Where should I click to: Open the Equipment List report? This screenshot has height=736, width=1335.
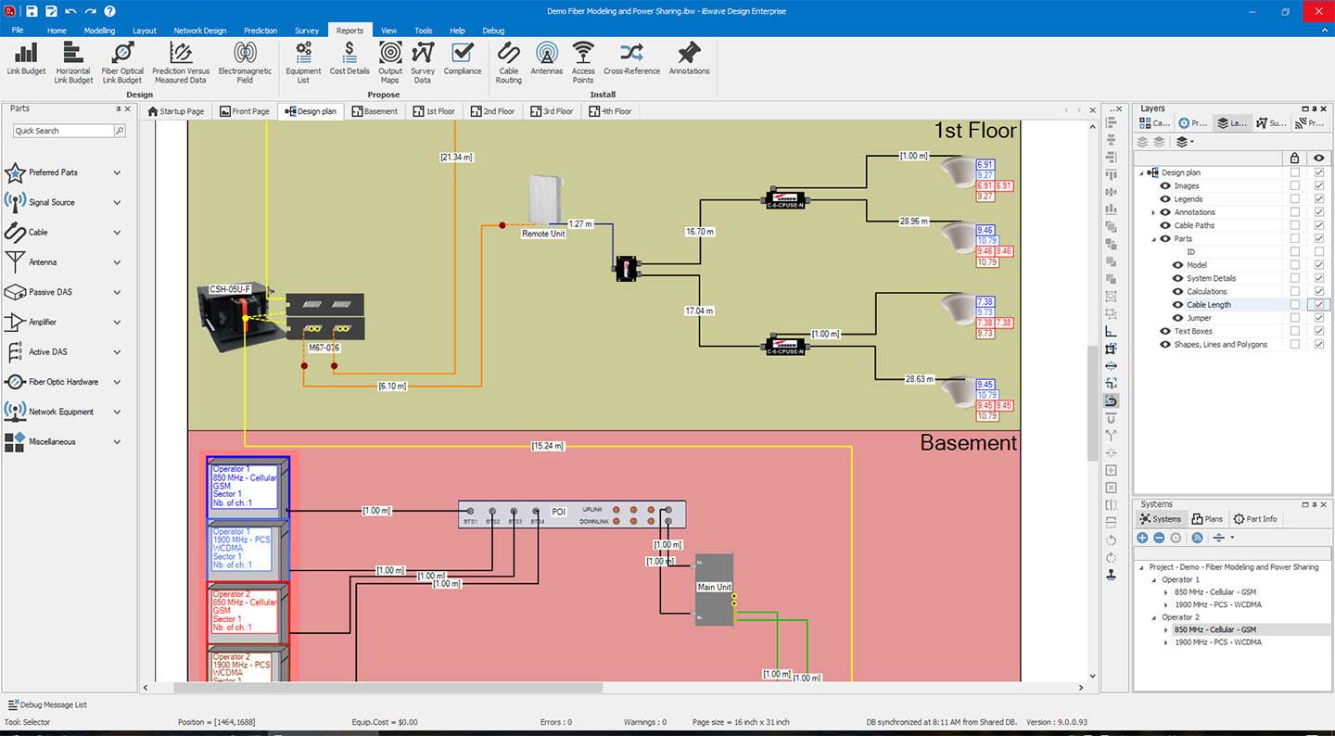pos(303,63)
